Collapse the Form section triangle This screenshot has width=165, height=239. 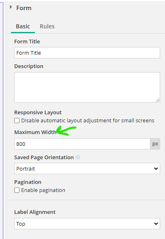coord(11,7)
